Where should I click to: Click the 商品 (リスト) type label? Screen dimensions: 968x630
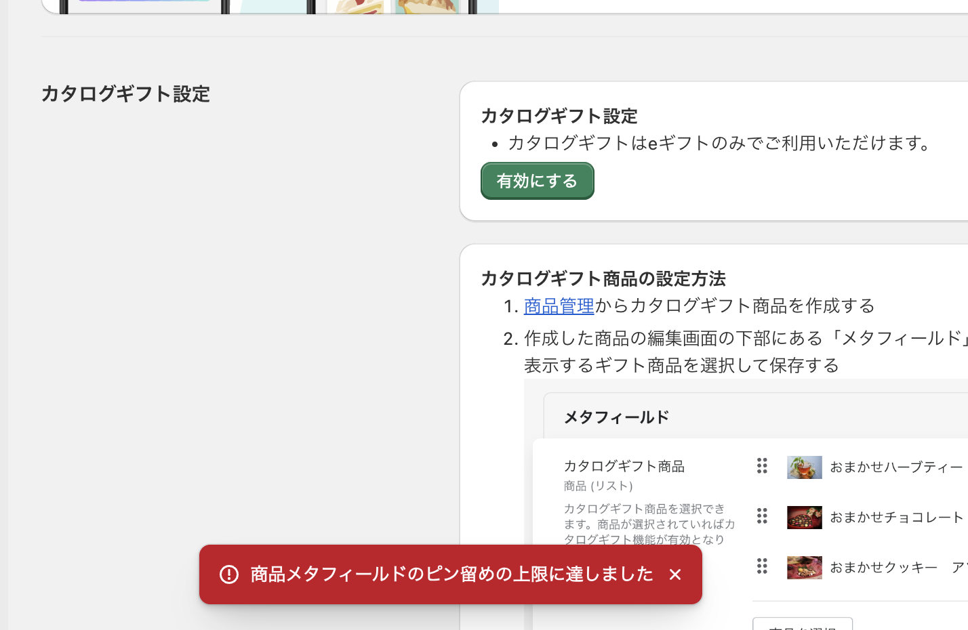(598, 486)
